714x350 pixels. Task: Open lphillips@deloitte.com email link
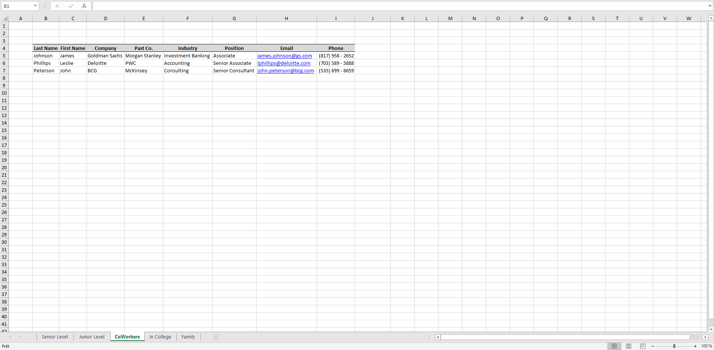[284, 63]
